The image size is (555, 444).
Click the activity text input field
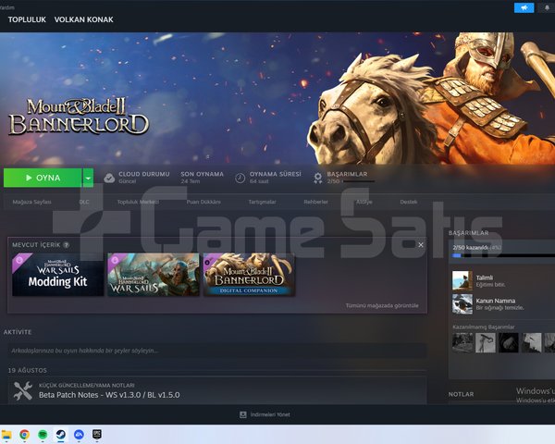click(217, 351)
